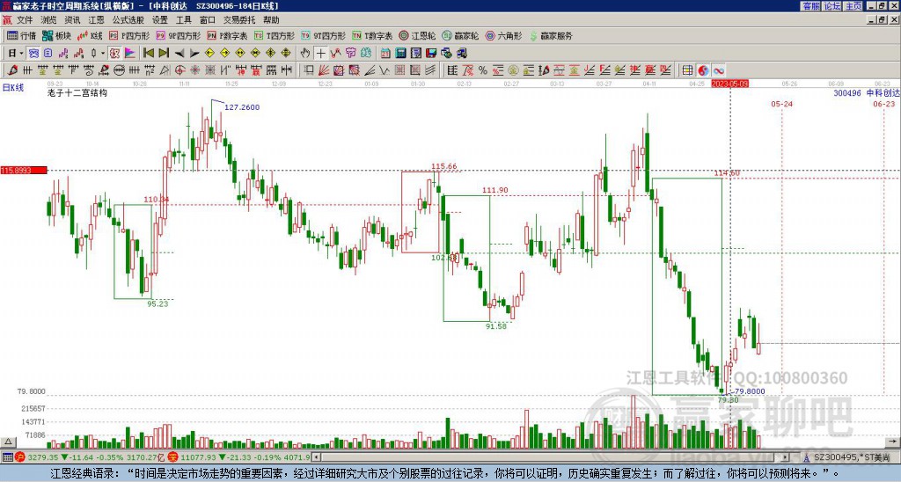
Task: Click the 06-23 date marker
Action: pos(883,104)
